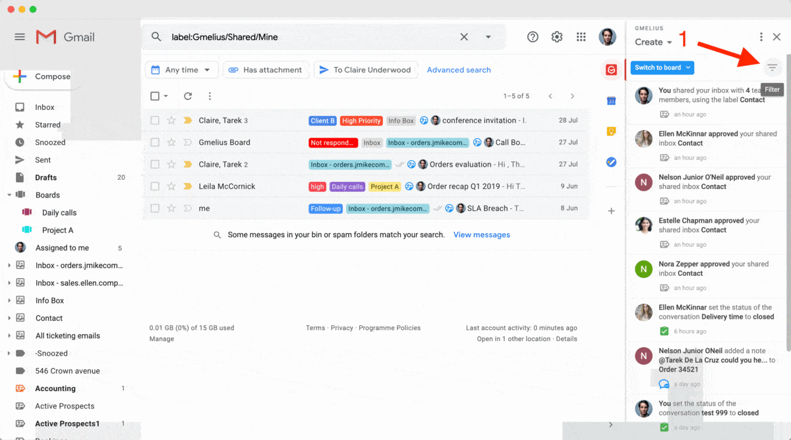Go to the newer page arrow
Screen dimensions: 791x440
pos(550,96)
